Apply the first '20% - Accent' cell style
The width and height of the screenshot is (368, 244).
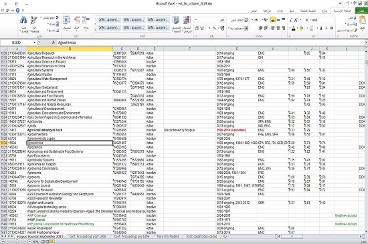pos(109,20)
